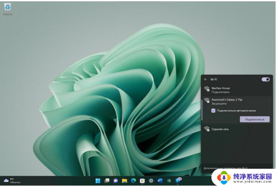
Task: Uncheck the connect automatically checkbox
Action: click(213, 110)
